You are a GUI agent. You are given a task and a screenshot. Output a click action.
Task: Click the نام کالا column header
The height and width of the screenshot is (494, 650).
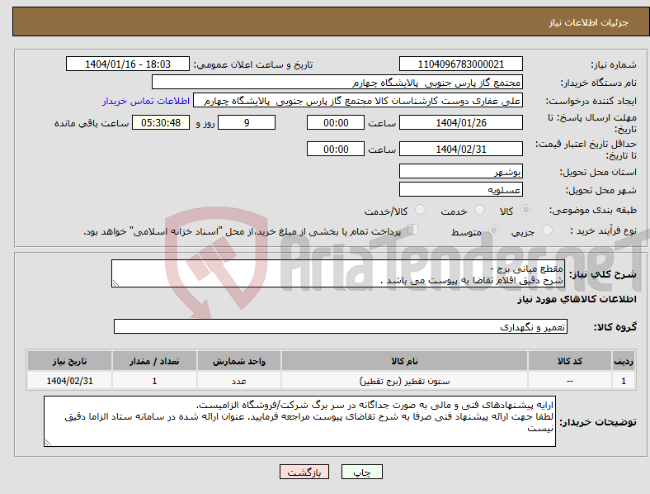(404, 361)
